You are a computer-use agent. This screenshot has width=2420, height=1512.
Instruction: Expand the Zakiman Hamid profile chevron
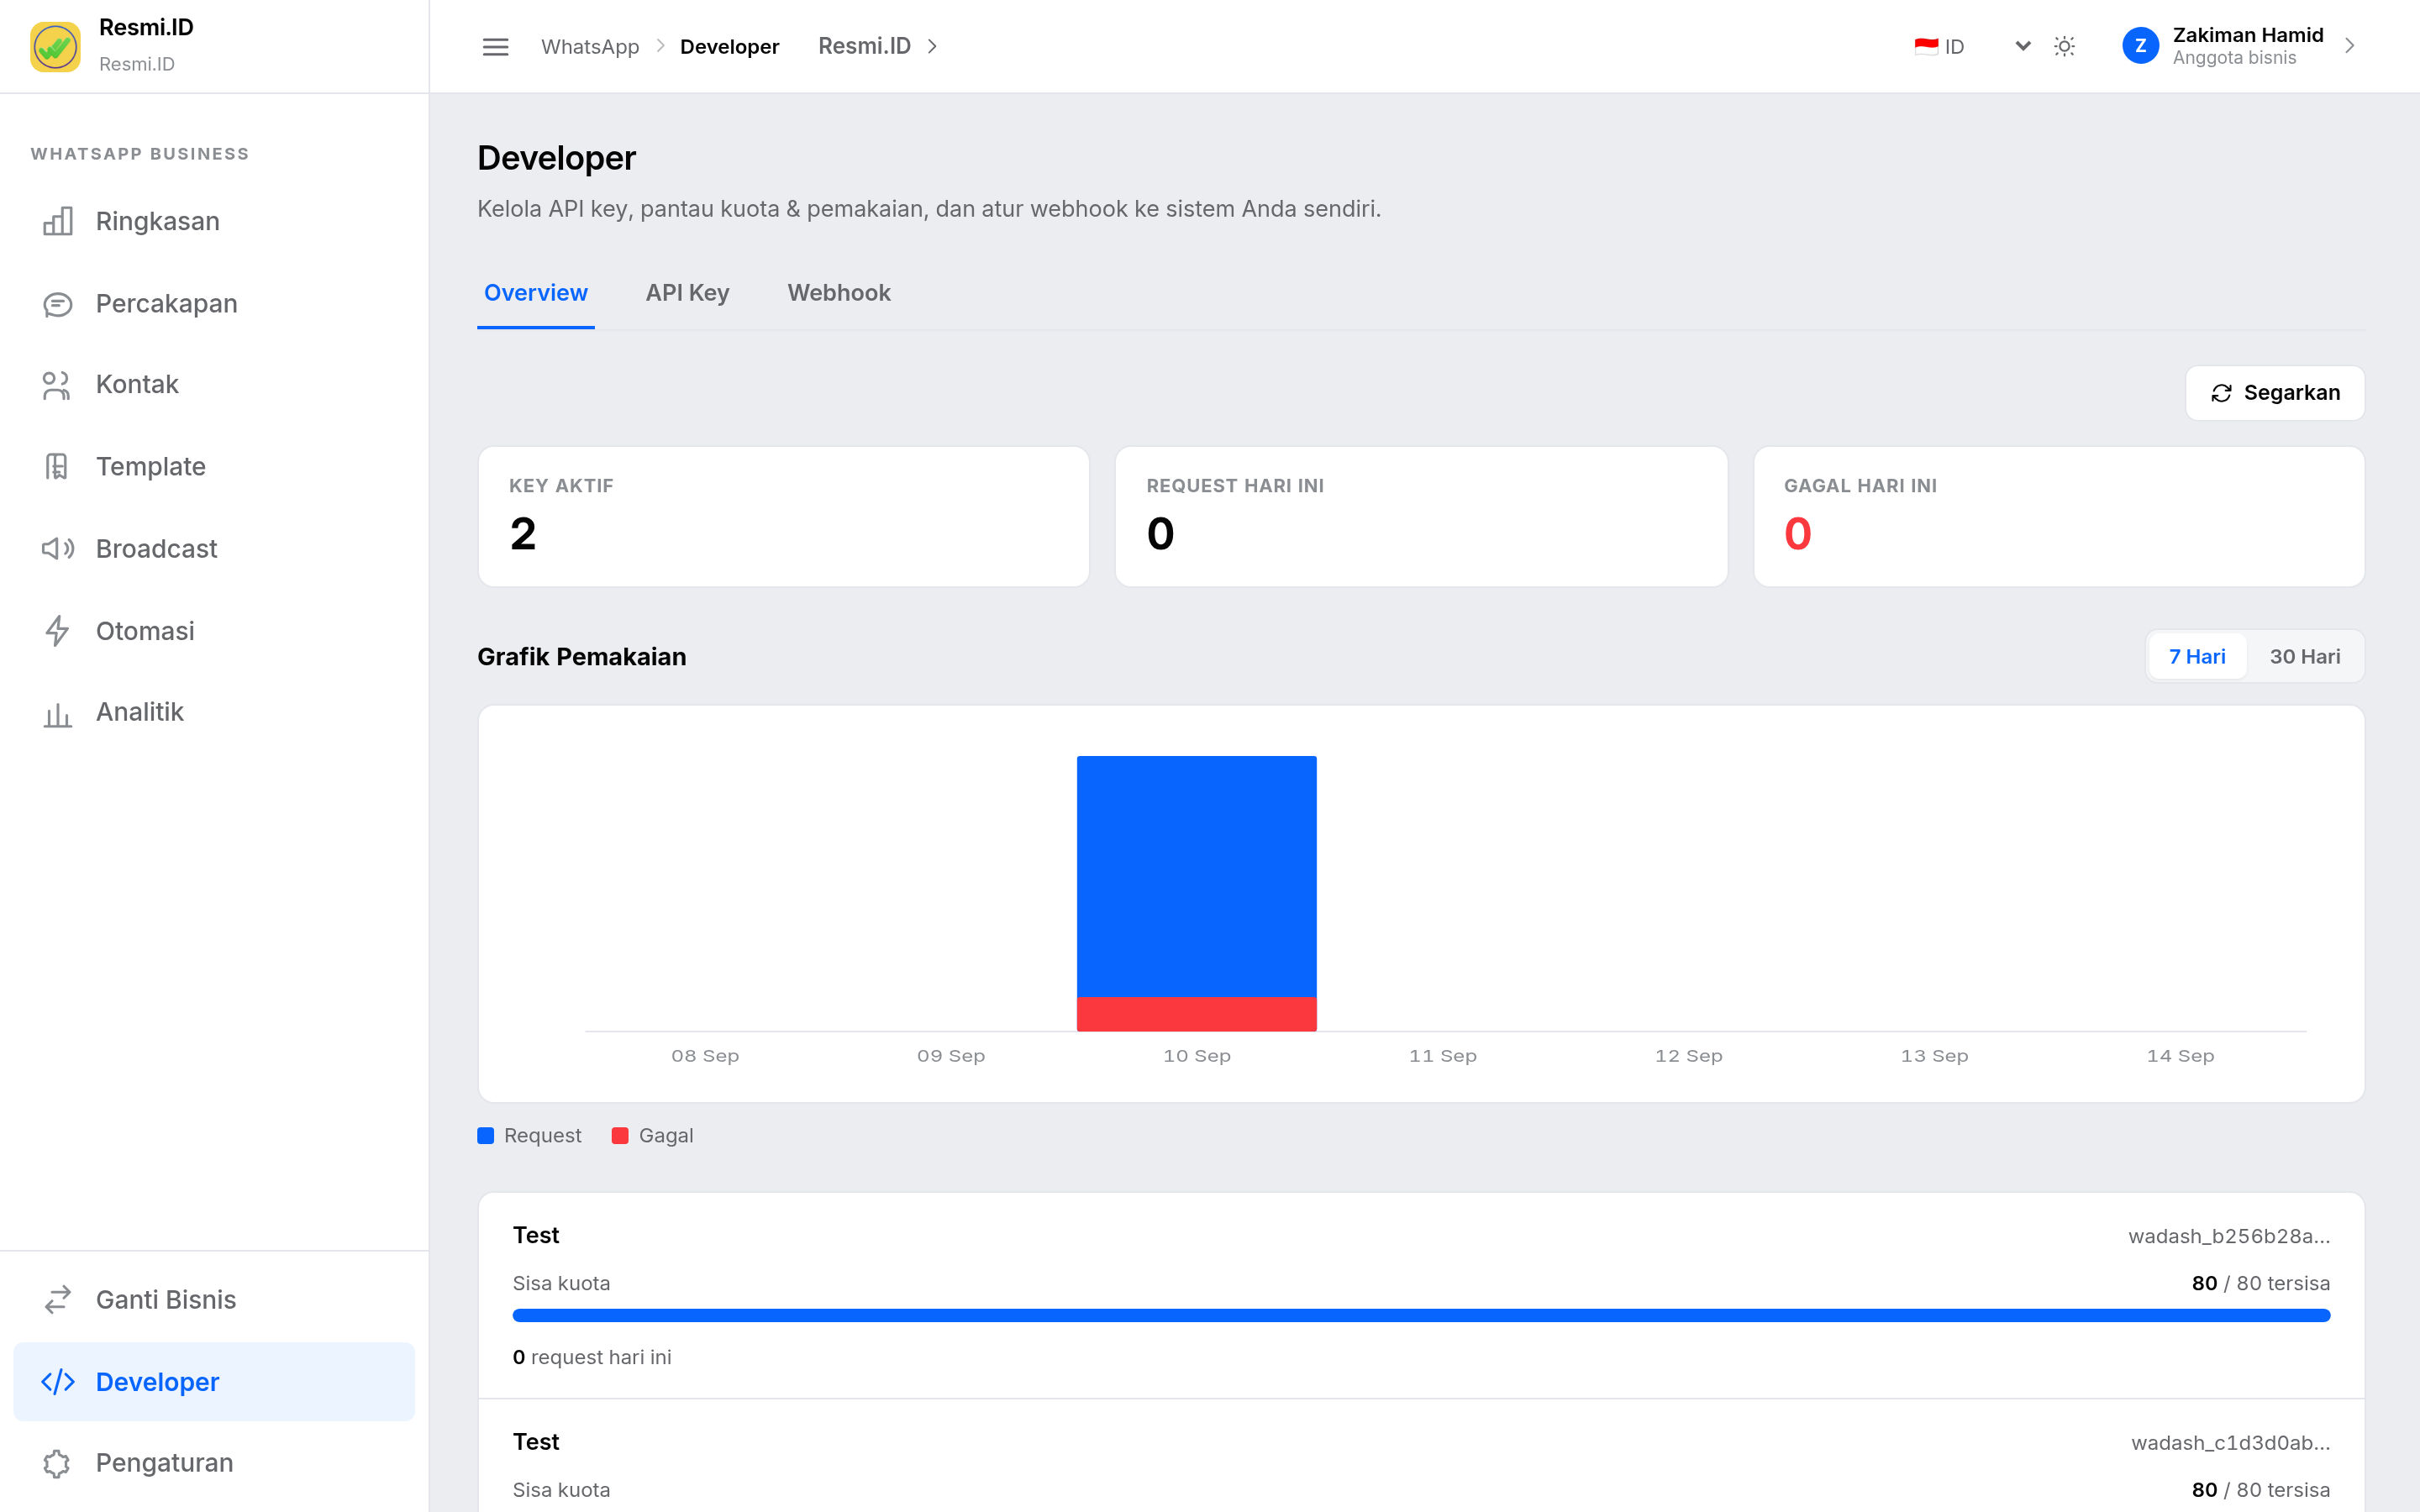click(x=2349, y=46)
